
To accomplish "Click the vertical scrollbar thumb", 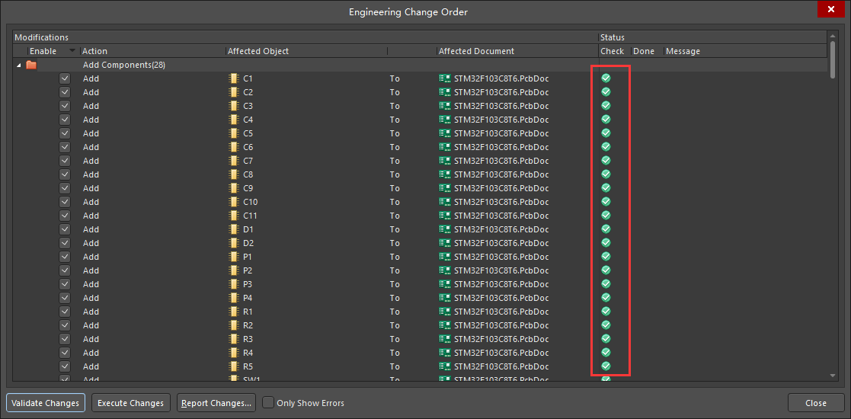I will [833, 59].
